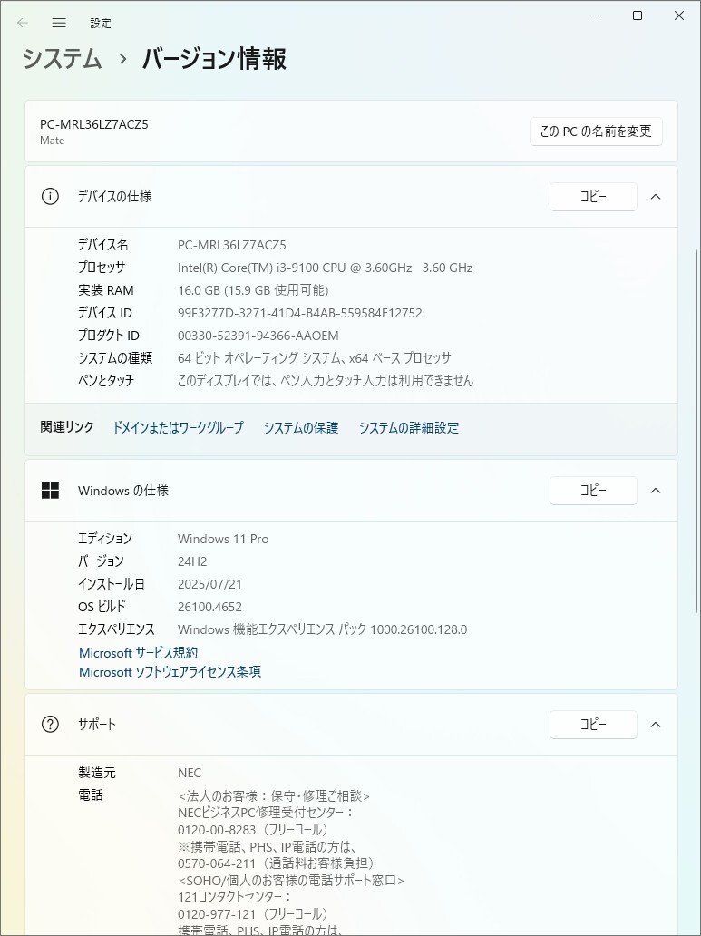Select the NECビジネスPC修理受付センター line

266,813
